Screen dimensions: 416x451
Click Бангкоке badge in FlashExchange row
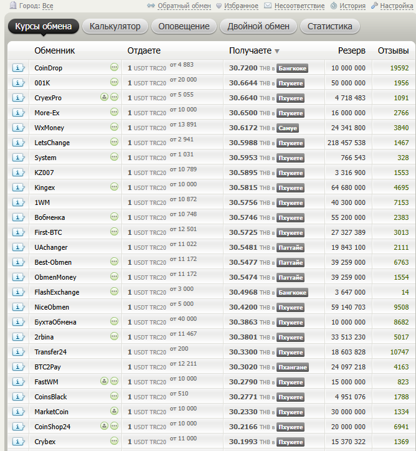tap(292, 293)
